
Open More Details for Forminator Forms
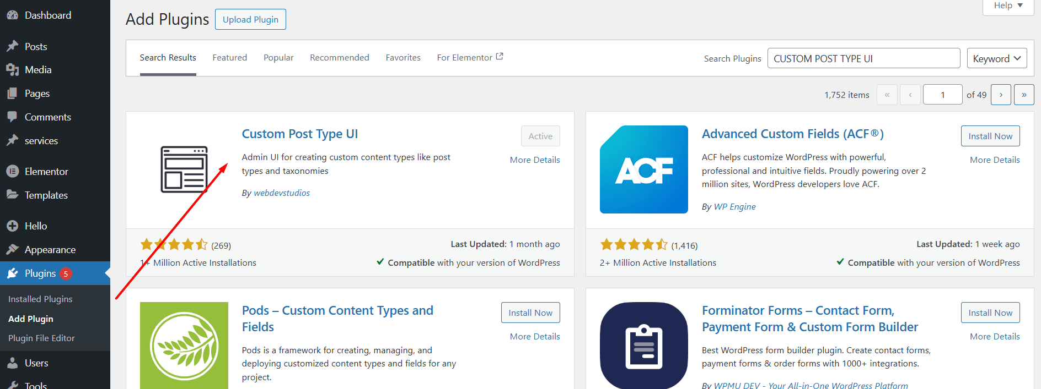tap(995, 337)
